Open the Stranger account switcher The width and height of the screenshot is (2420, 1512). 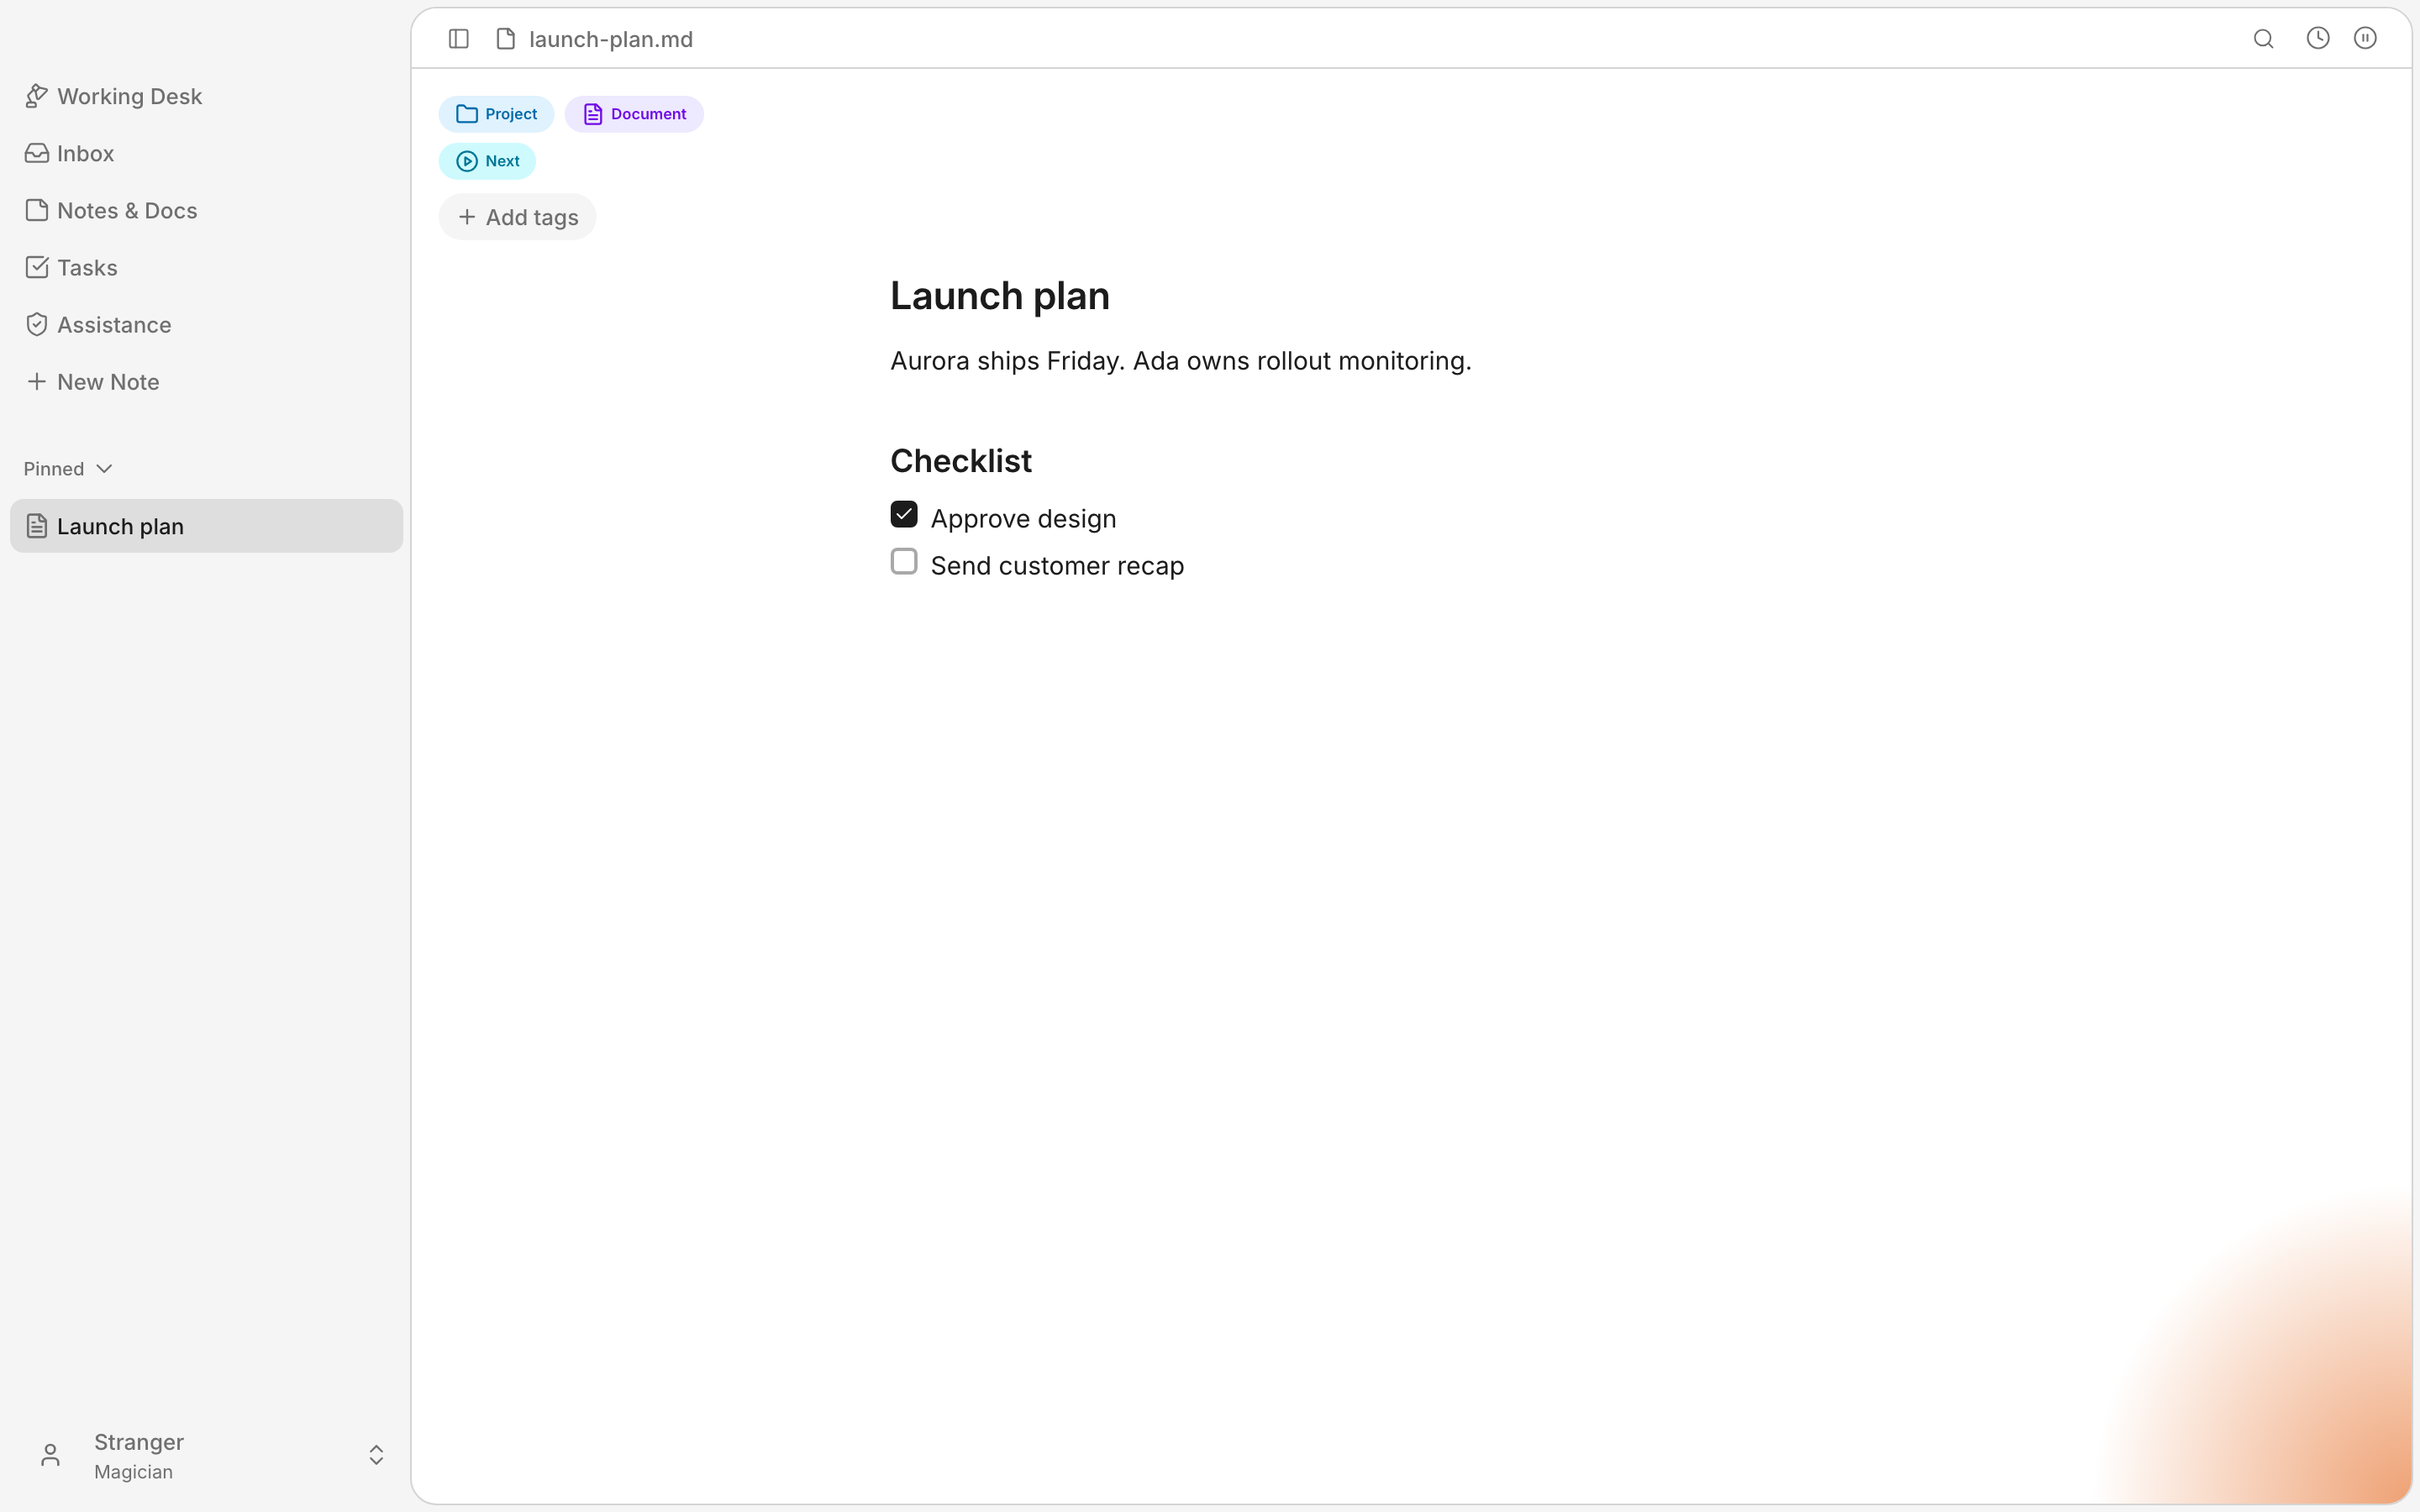[206, 1455]
